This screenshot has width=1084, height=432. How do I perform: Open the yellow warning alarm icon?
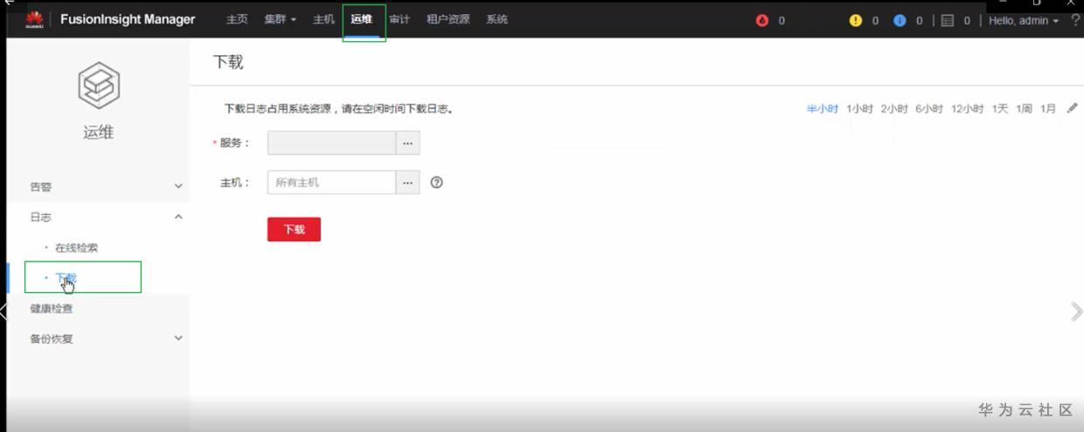(856, 20)
